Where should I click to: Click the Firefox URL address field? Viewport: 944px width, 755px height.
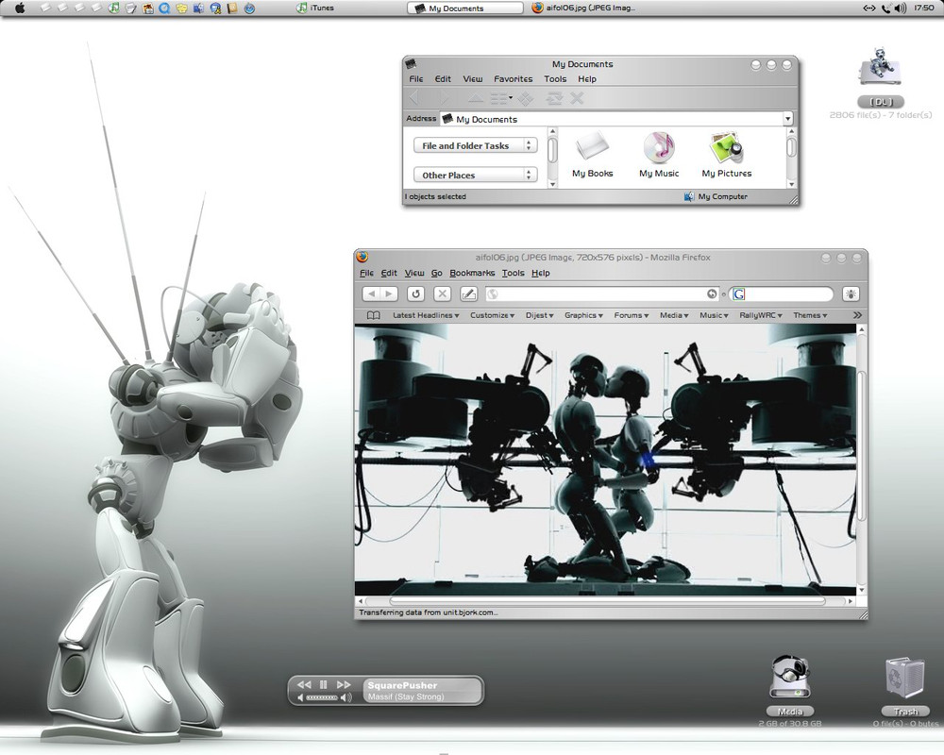[601, 294]
